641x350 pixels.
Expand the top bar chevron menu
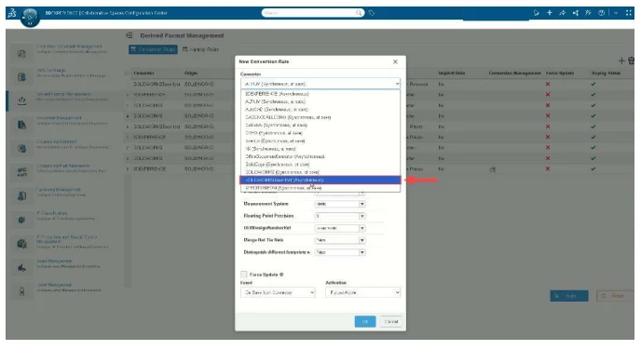(x=616, y=13)
